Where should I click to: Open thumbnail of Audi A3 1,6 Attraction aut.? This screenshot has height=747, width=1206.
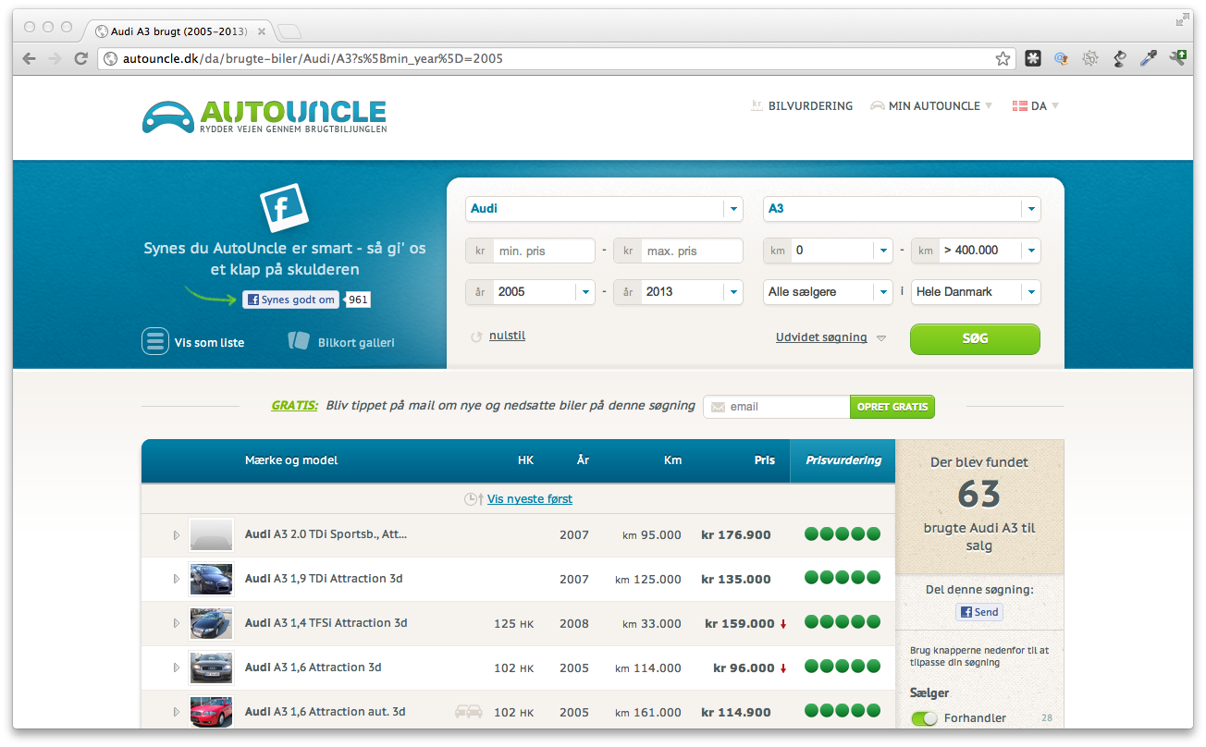click(211, 712)
